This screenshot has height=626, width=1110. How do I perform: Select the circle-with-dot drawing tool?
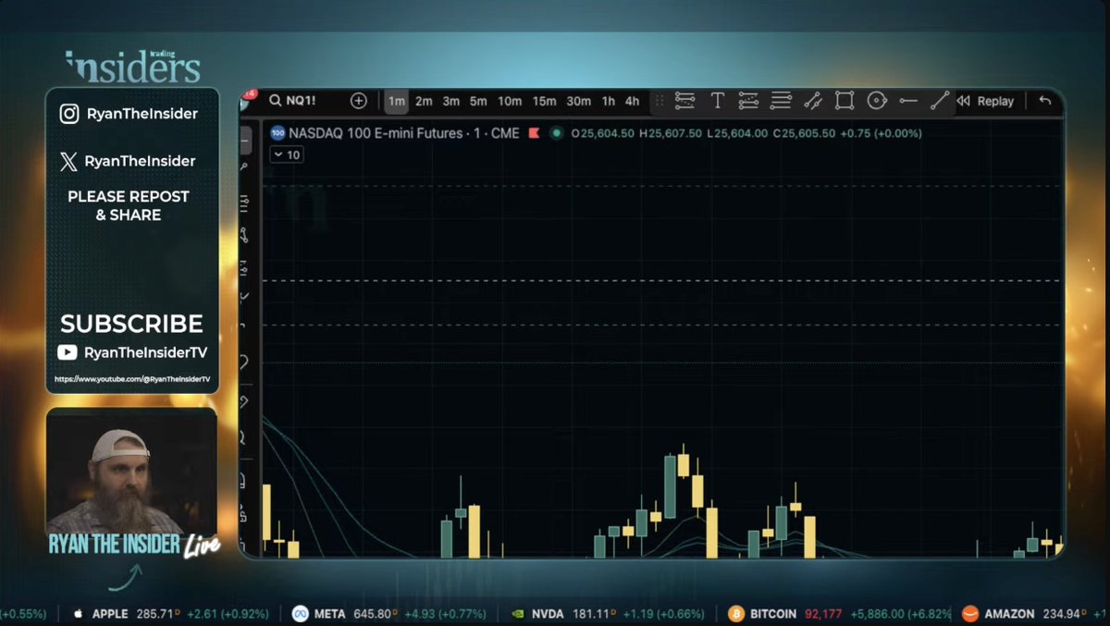877,101
